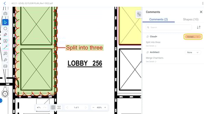
Task: Toggle the shapes overlay button on canvas
Action: tap(139, 14)
